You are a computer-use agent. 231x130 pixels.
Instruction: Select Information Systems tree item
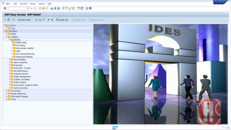[19, 96]
